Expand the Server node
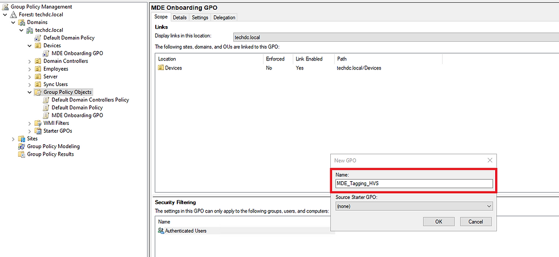This screenshot has height=257, width=559. coord(30,77)
